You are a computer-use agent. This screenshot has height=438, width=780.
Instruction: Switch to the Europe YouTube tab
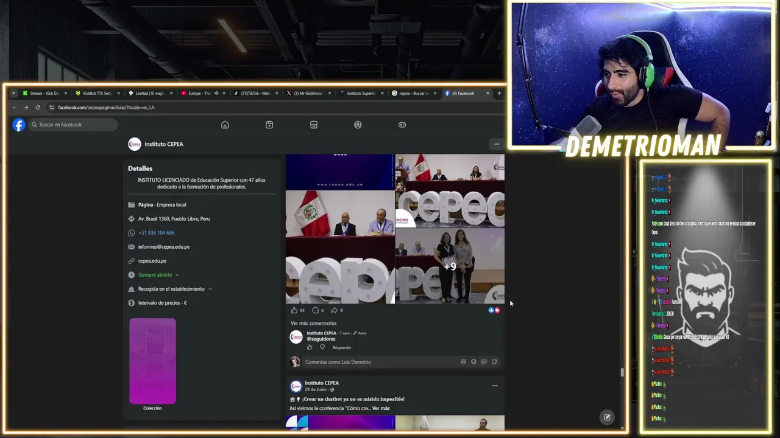[198, 93]
